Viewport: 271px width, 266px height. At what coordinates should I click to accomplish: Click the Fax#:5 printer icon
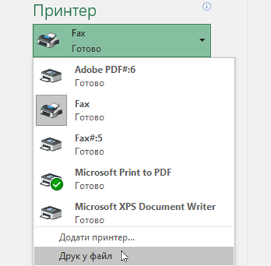coord(51,145)
